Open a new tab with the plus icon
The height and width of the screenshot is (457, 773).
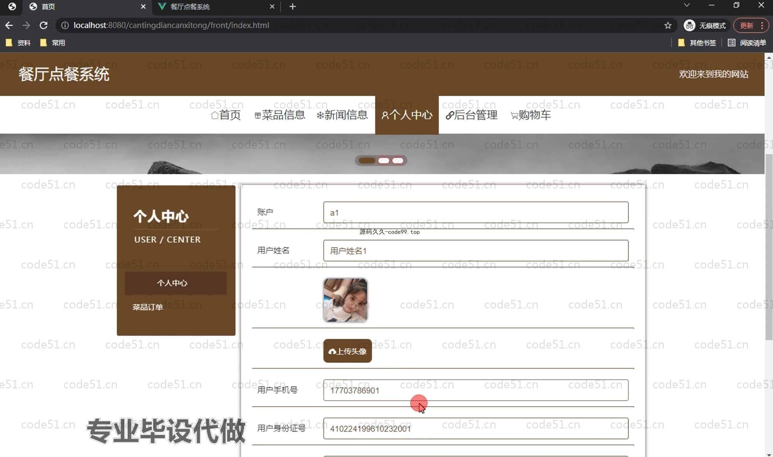(x=292, y=7)
